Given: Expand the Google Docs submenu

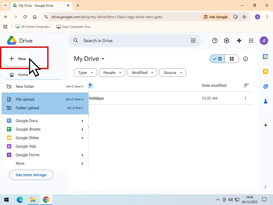Looking at the screenshot, I should [x=27, y=121].
